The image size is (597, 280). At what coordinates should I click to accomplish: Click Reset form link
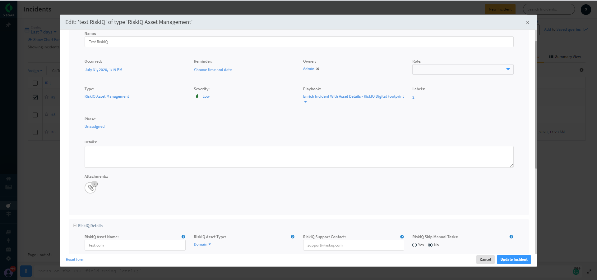click(75, 260)
